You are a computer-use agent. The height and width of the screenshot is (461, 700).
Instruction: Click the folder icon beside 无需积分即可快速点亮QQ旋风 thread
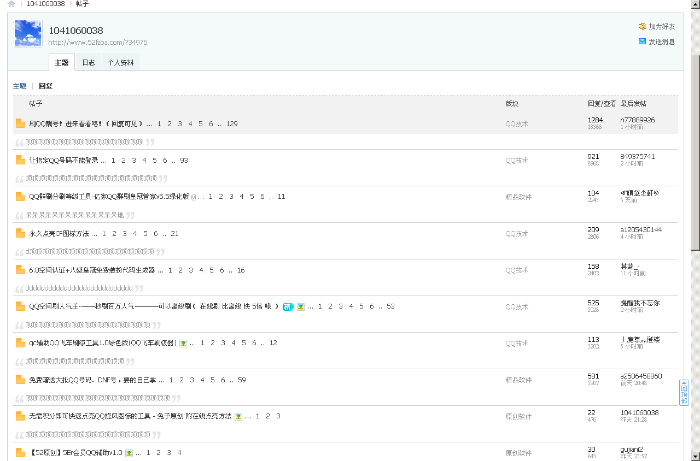21,416
